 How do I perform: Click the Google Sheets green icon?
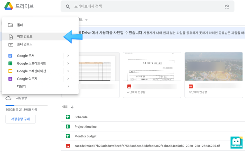click(x=10, y=63)
